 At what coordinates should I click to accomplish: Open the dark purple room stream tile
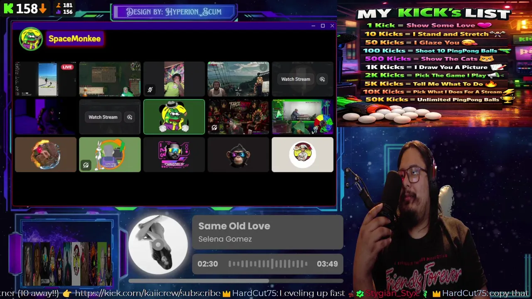point(46,117)
